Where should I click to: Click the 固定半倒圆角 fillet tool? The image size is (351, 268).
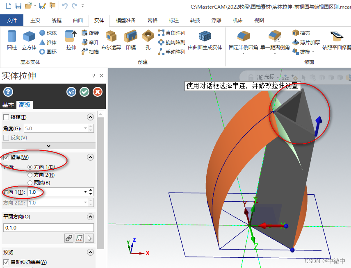click(x=243, y=40)
